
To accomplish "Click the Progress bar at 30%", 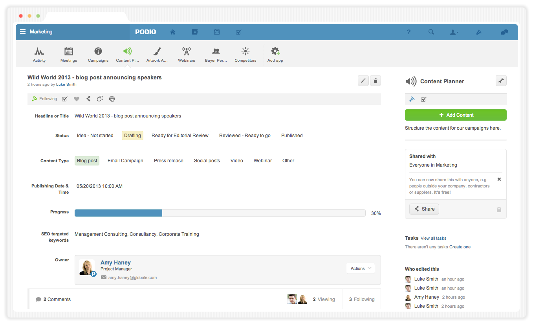I will (x=220, y=213).
